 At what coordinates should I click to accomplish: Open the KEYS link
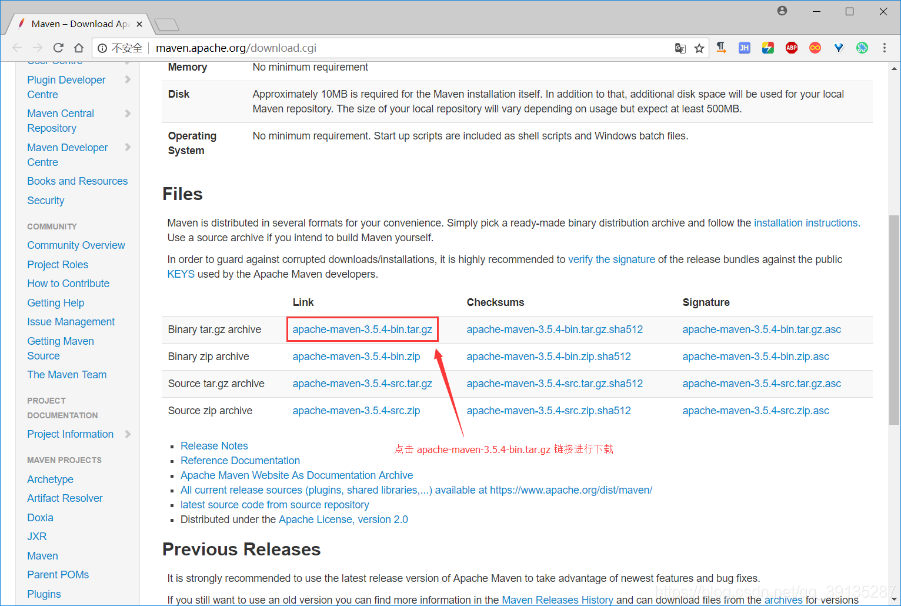click(181, 274)
